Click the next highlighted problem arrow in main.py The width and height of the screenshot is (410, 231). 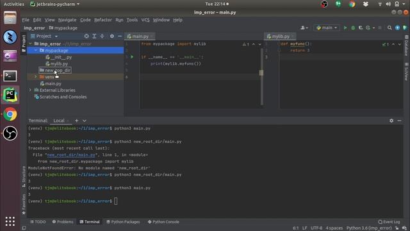[260, 44]
